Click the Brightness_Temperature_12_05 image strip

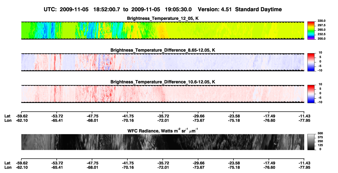162,30
